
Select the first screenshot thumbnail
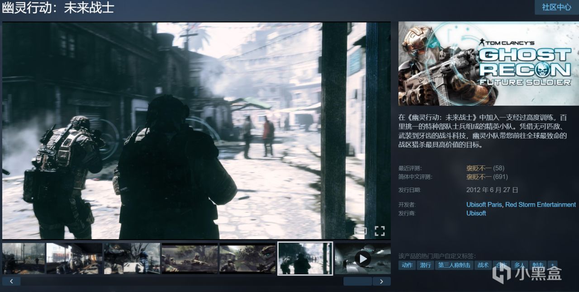(24, 259)
